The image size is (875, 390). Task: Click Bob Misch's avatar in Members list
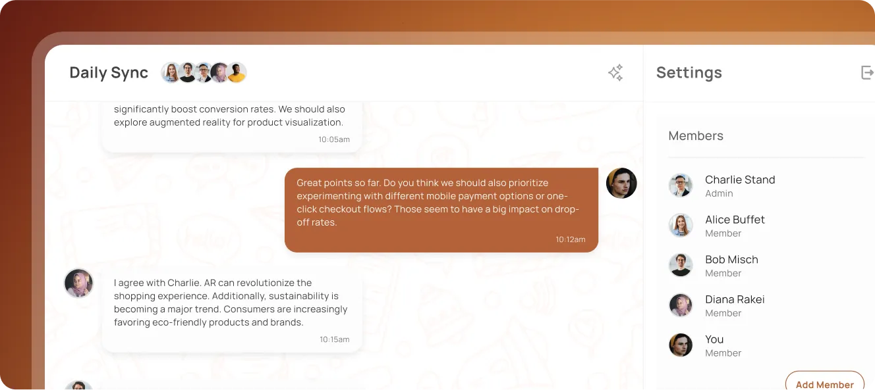tap(681, 265)
